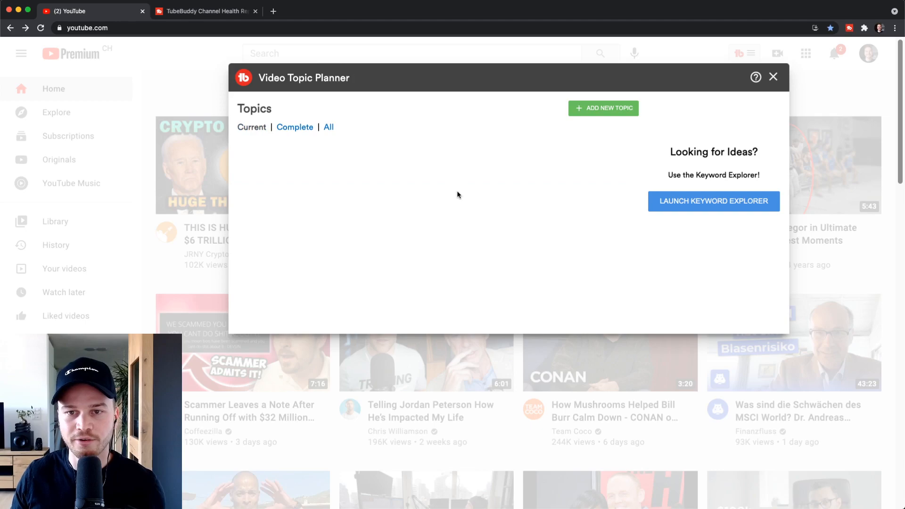Click the ADD NEW TOPIC button
905x509 pixels.
603,107
